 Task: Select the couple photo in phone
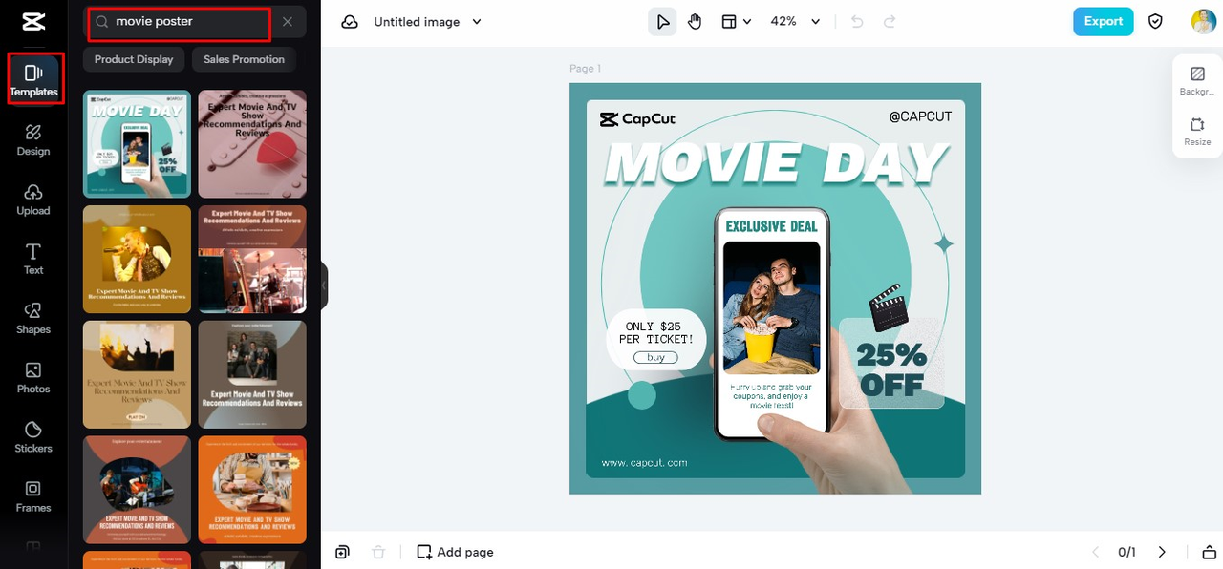[771, 307]
